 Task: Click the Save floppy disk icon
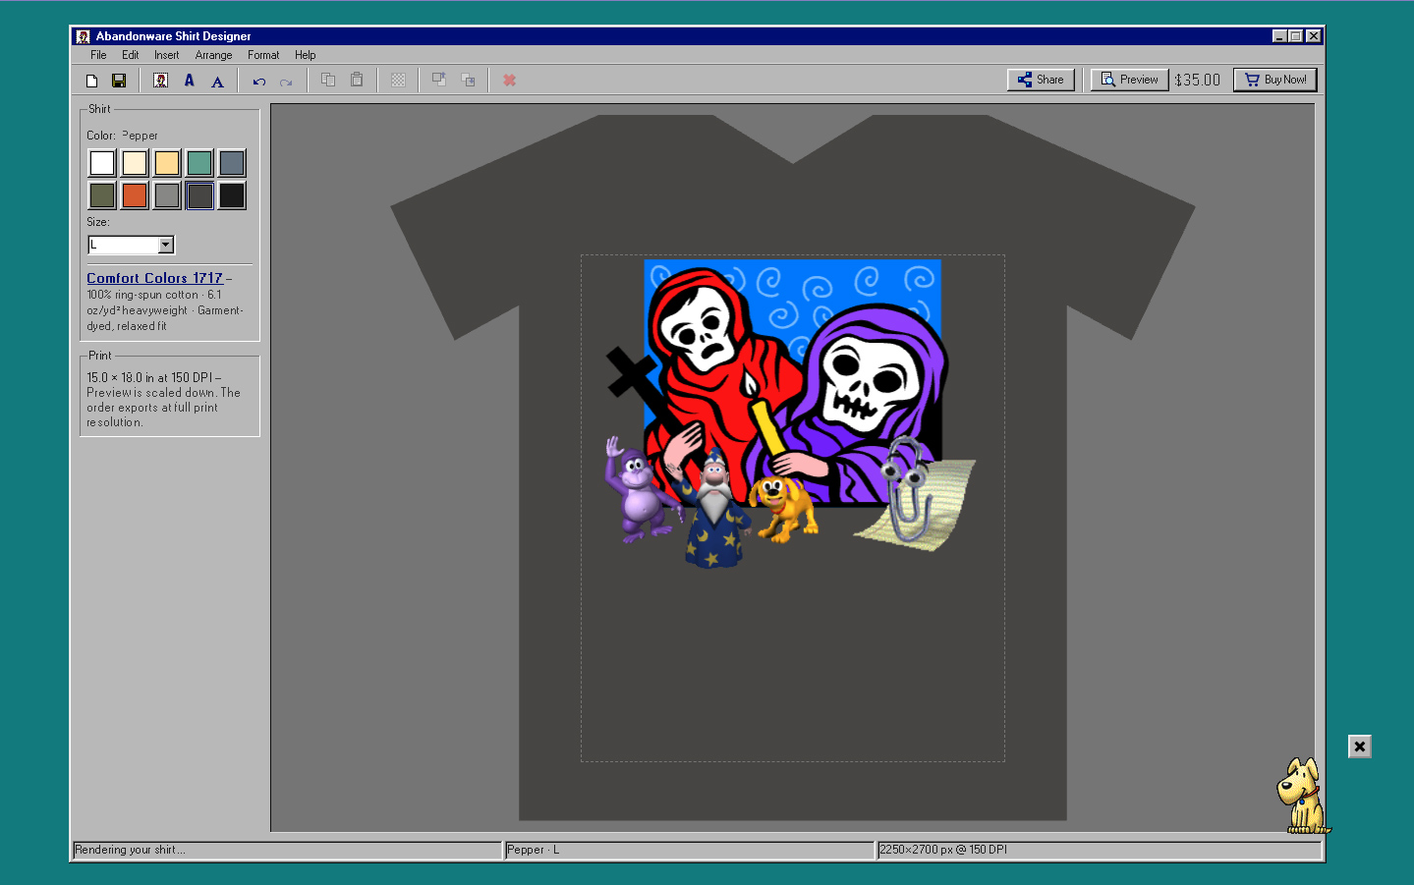[119, 81]
